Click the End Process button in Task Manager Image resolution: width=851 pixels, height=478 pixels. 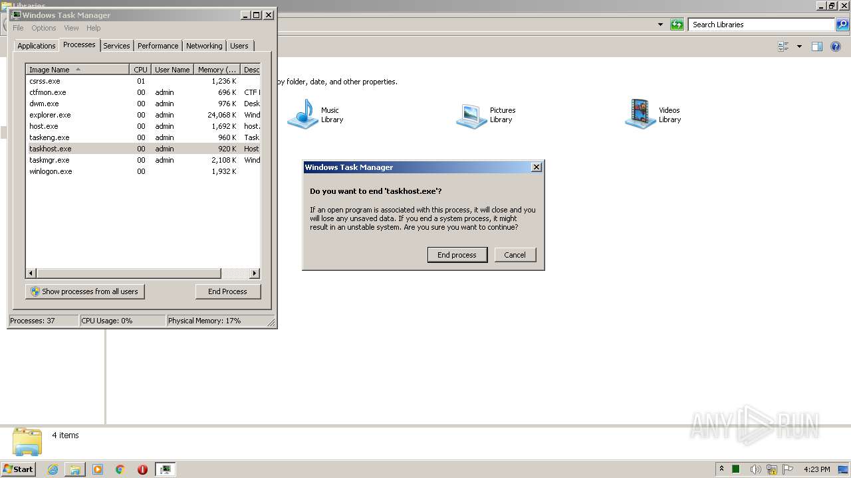point(227,291)
